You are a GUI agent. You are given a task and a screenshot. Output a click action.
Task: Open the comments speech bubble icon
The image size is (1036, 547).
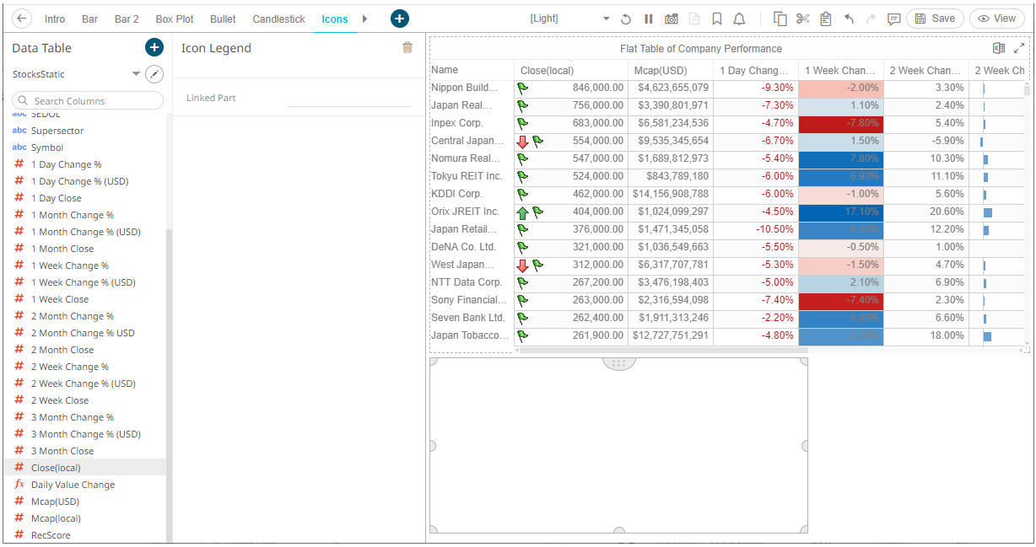[x=894, y=19]
